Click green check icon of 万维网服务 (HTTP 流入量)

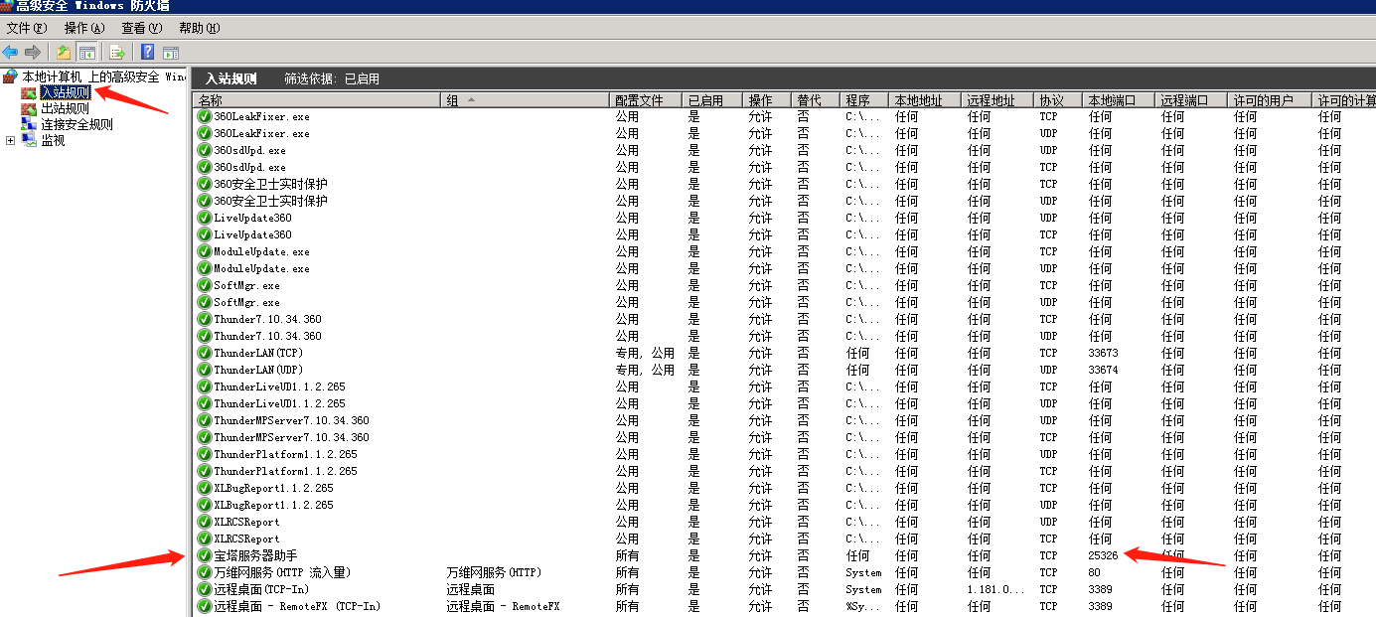[x=205, y=572]
